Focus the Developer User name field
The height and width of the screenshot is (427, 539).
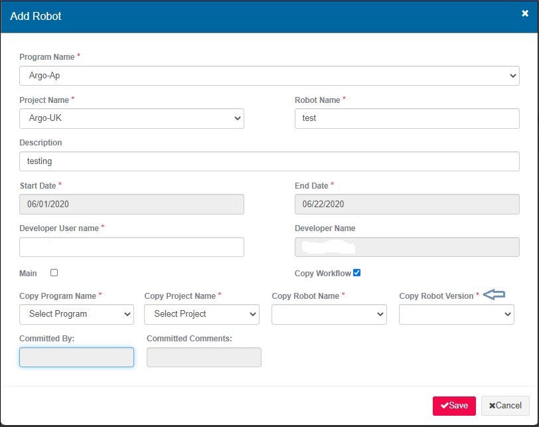pyautogui.click(x=131, y=247)
